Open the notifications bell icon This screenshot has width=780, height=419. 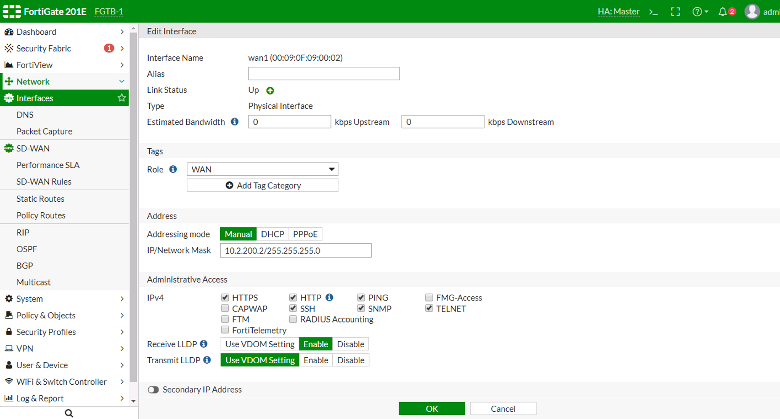click(x=723, y=12)
